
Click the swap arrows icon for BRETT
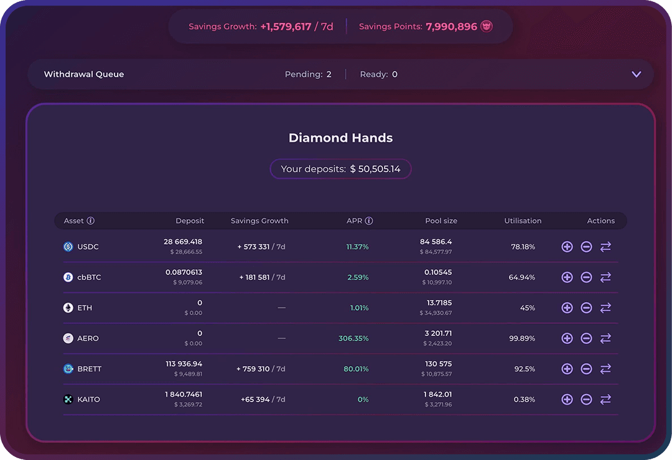pos(605,369)
